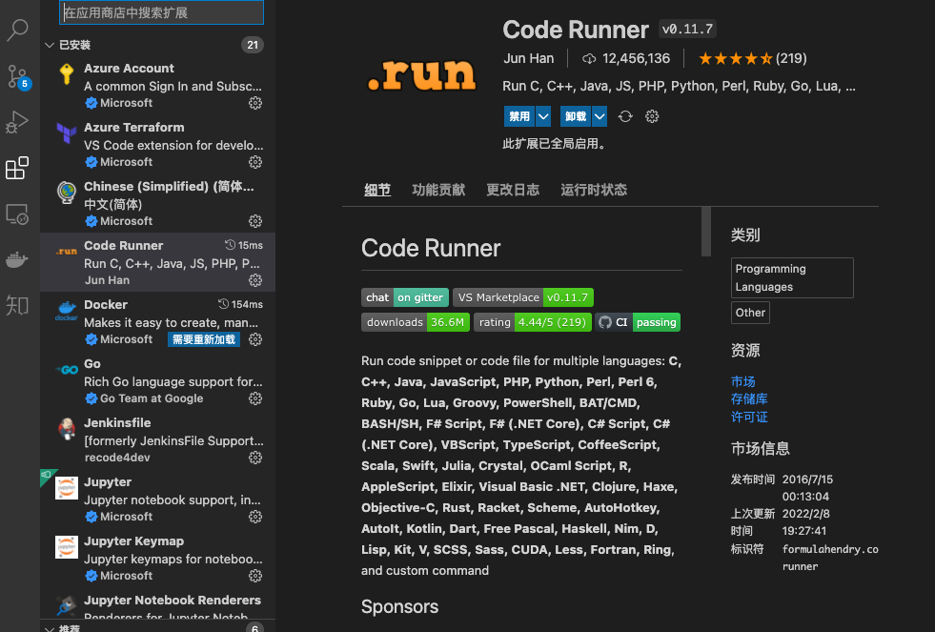Switch to the 更改日志 tab

coord(513,191)
